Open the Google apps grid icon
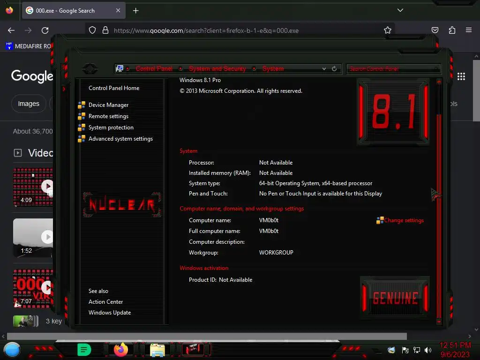Screen dimensions: 480x360 [x=461, y=76]
